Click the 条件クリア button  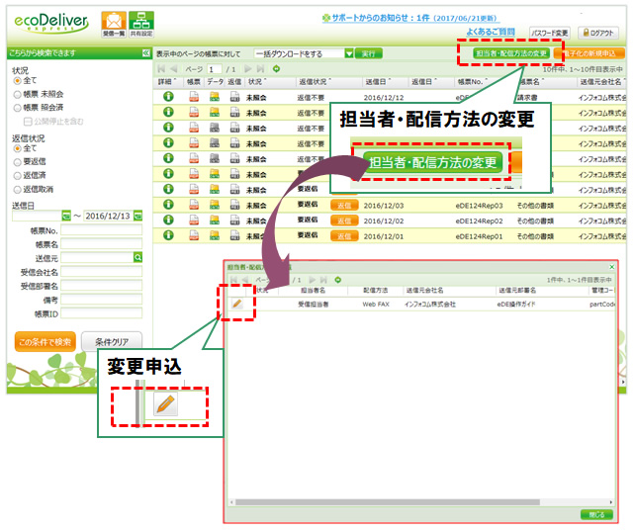[112, 341]
